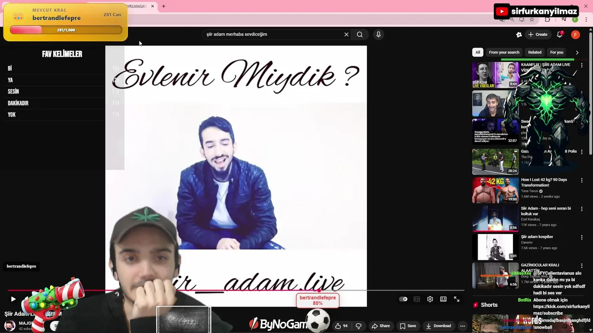Open the player settings gear

(430, 299)
